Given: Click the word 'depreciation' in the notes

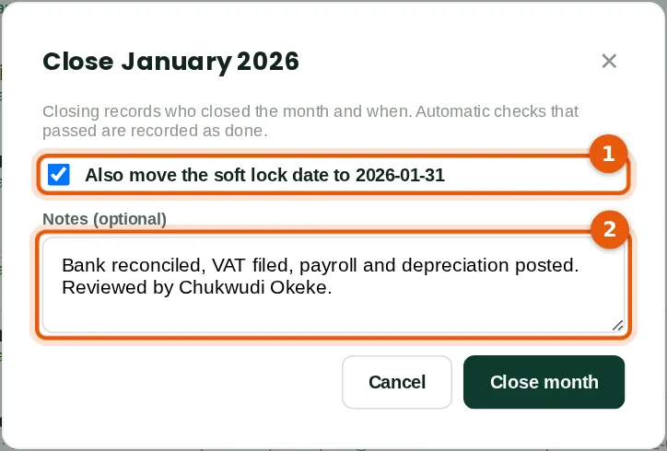Looking at the screenshot, I should tap(455, 266).
